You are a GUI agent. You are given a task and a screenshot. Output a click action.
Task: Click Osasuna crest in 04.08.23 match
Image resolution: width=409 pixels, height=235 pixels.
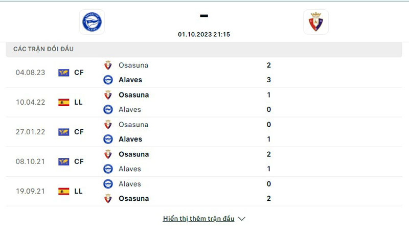click(108, 65)
